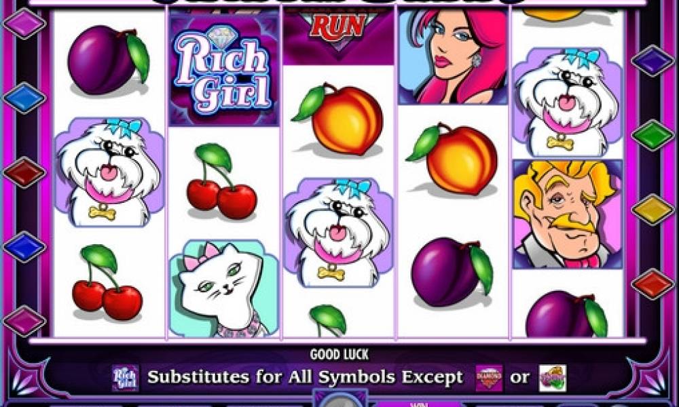Image resolution: width=679 pixels, height=407 pixels.
Task: Click the peach symbol on reel four
Action: point(452,160)
